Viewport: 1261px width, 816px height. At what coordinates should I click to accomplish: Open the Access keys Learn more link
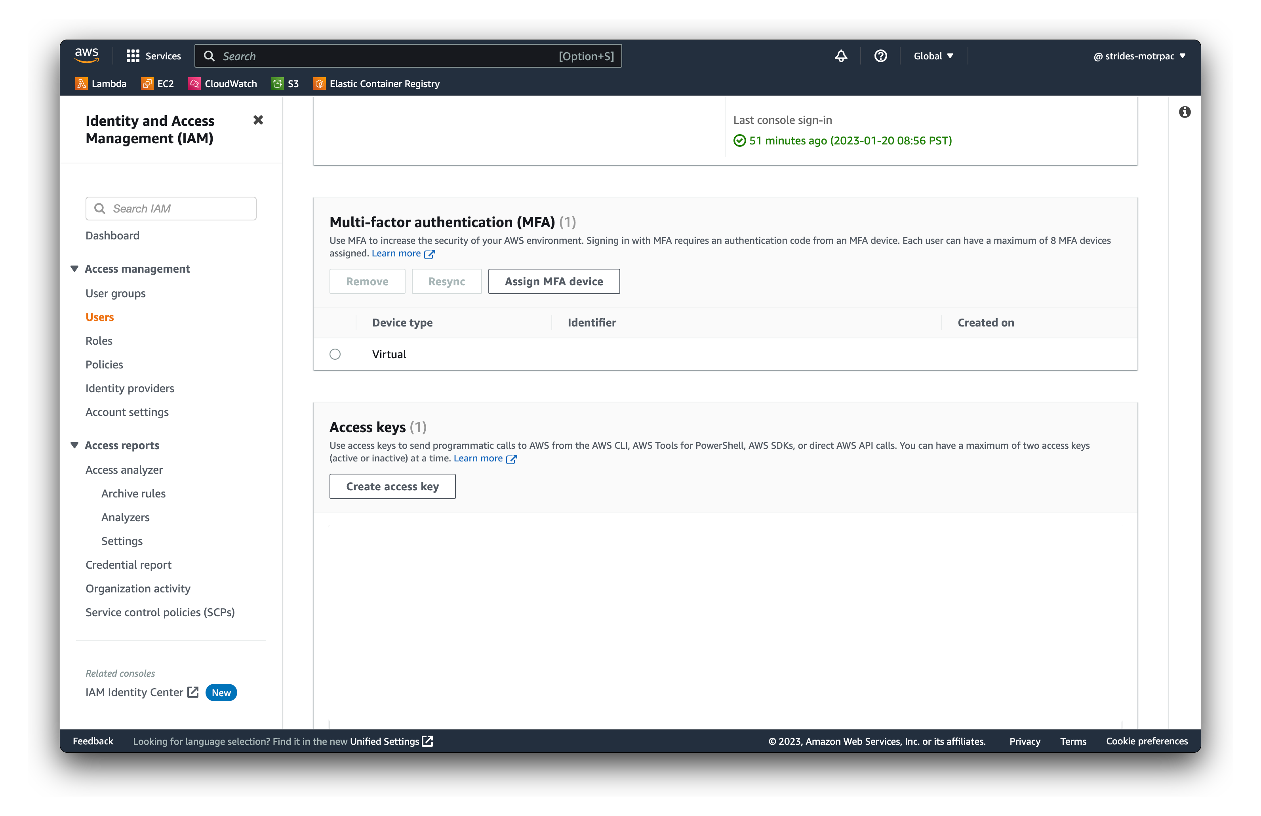pos(478,459)
